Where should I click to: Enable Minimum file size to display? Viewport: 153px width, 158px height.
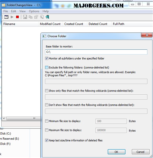pyautogui.click(x=46, y=121)
